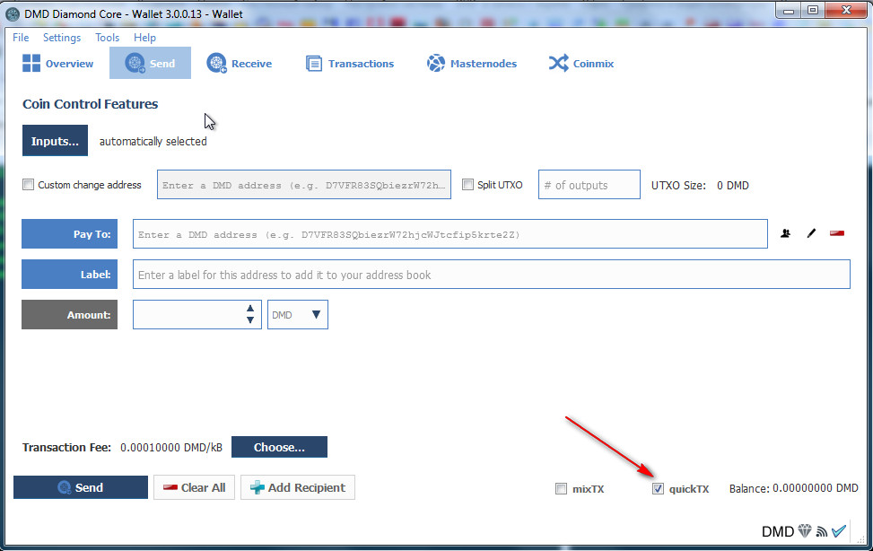Image resolution: width=873 pixels, height=551 pixels.
Task: Open the Settings menu
Action: coord(62,38)
